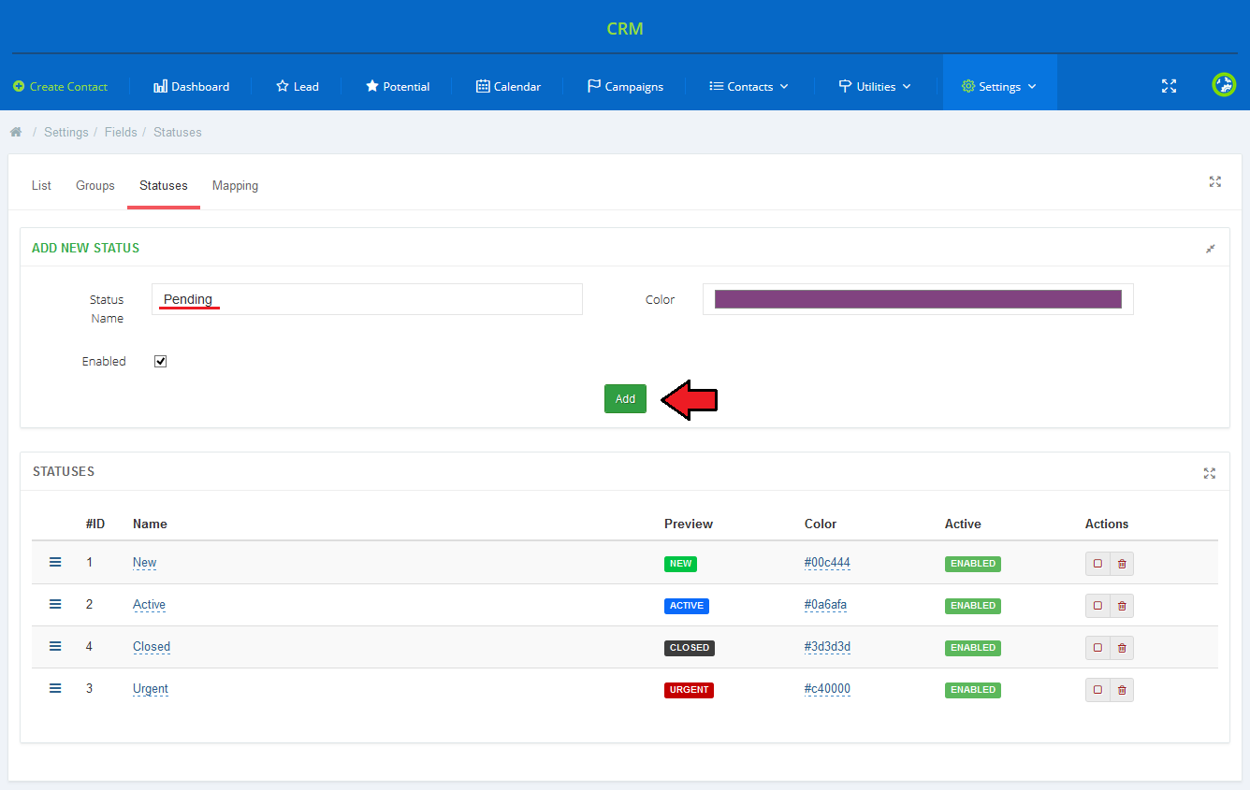Click the fullscreen icon in the top navigation bar
This screenshot has height=790, width=1250.
click(x=1169, y=86)
